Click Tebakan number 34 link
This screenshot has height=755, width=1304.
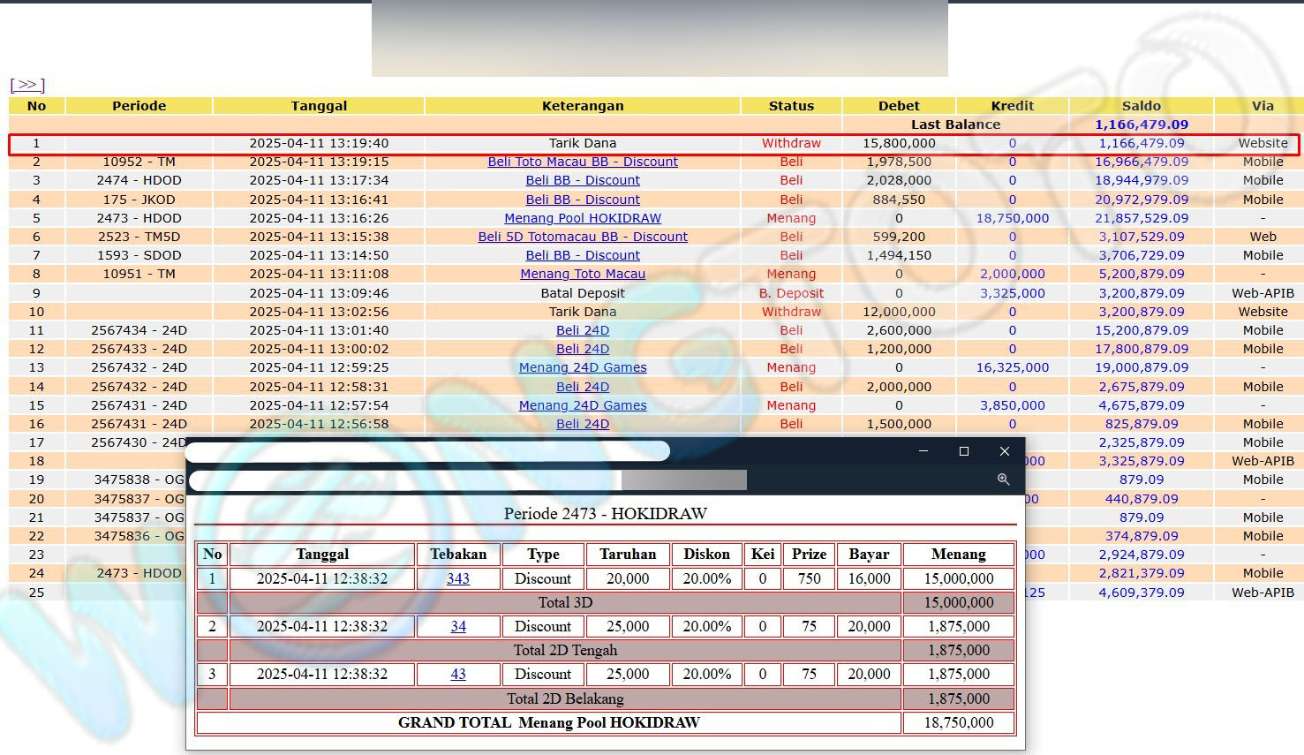pos(458,627)
